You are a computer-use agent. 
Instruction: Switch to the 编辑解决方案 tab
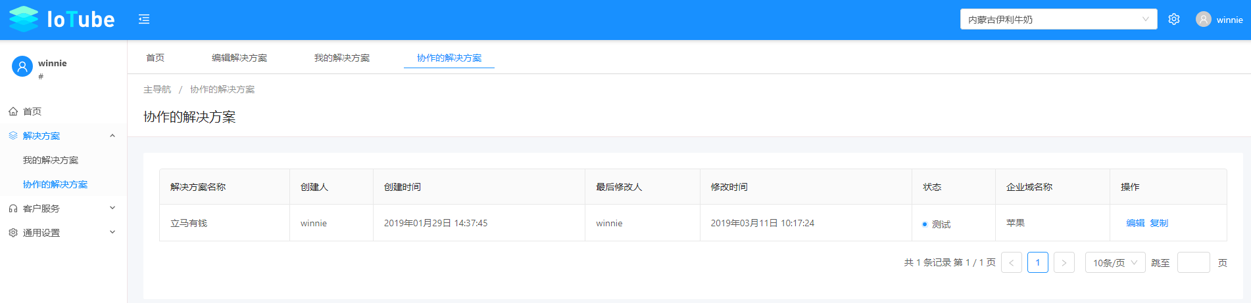(x=239, y=58)
